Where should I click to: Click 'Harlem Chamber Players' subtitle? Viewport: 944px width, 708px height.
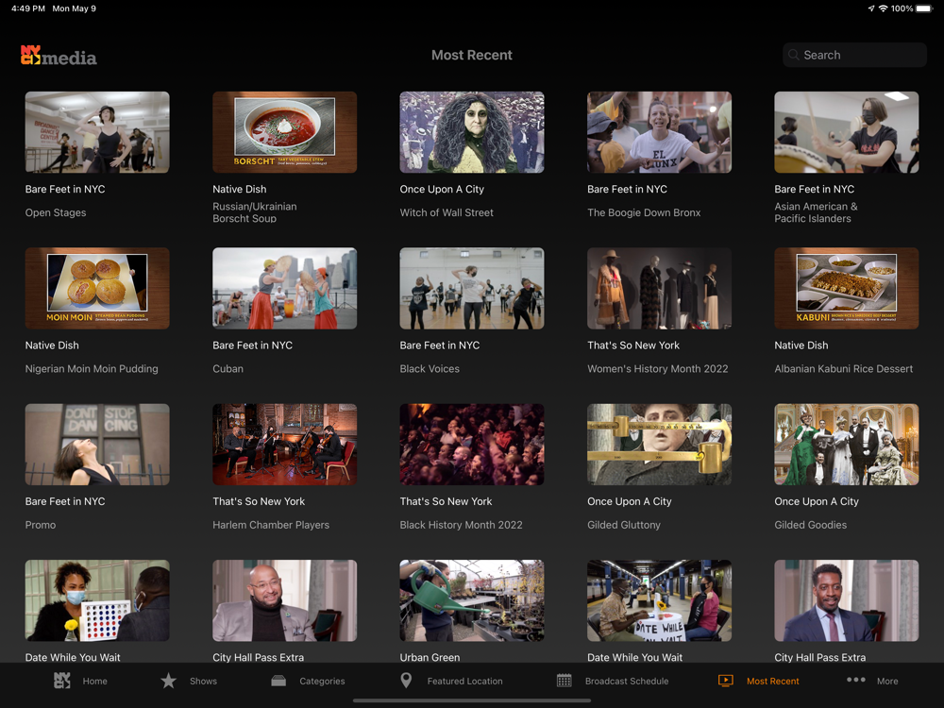pyautogui.click(x=271, y=525)
